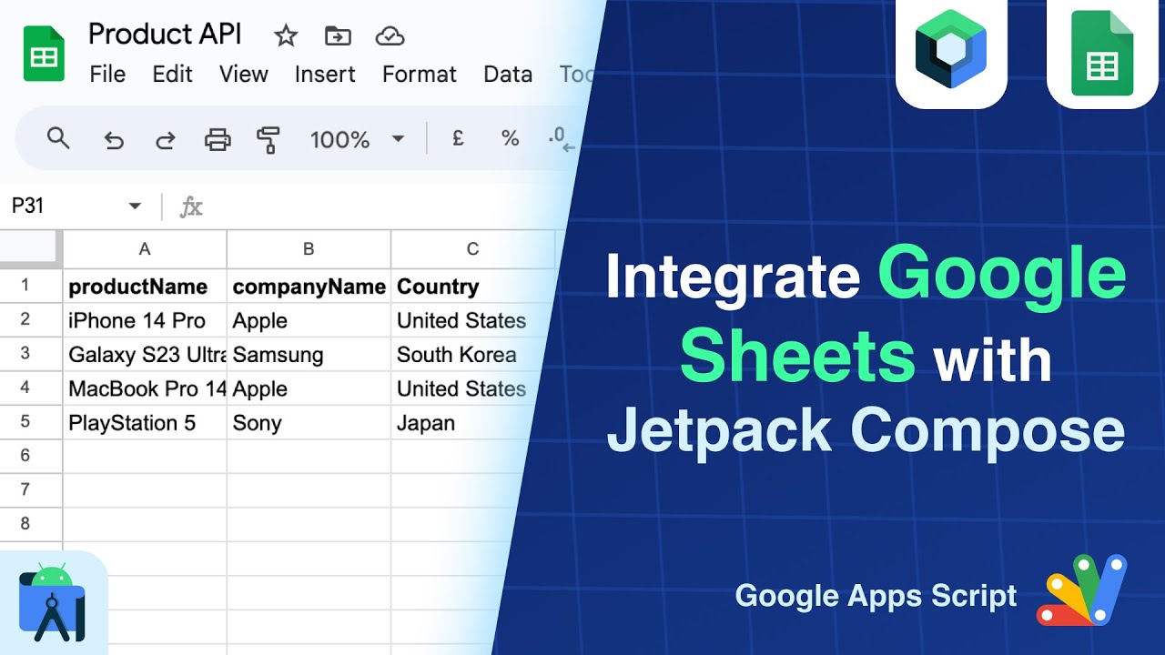Check the cloud saved status icon
Image resolution: width=1165 pixels, height=655 pixels.
click(x=390, y=36)
